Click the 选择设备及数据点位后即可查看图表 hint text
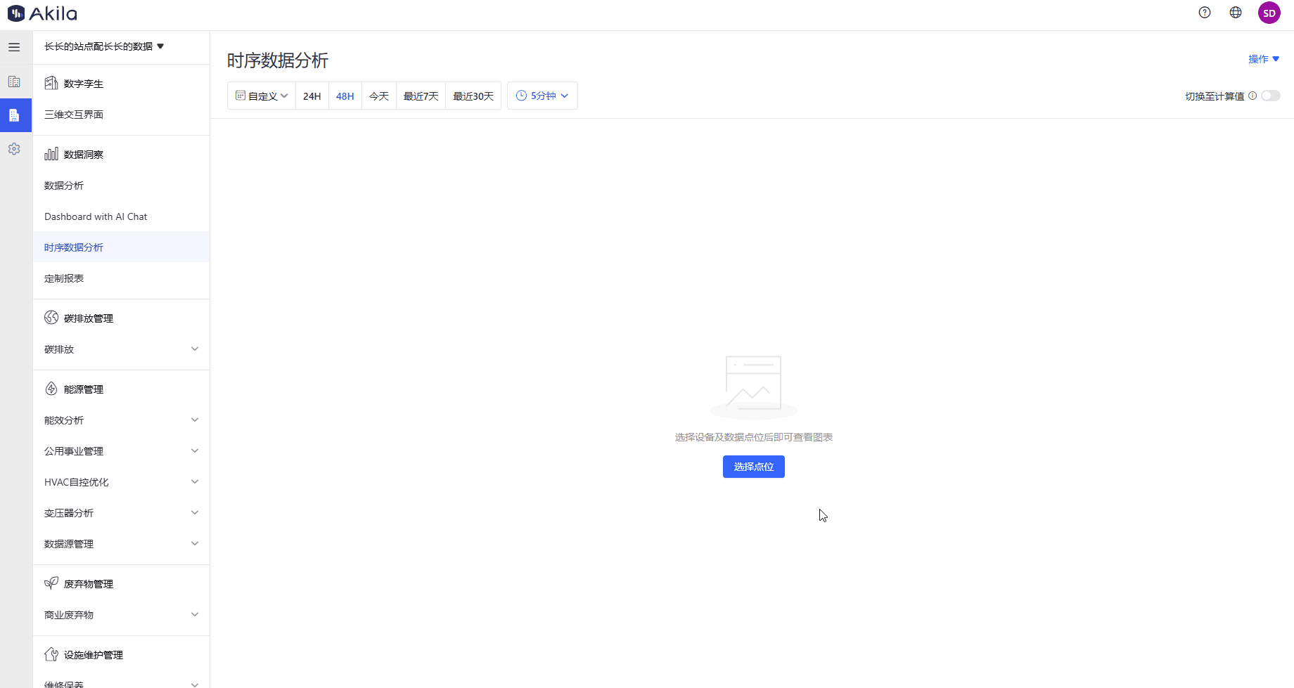 pos(754,437)
